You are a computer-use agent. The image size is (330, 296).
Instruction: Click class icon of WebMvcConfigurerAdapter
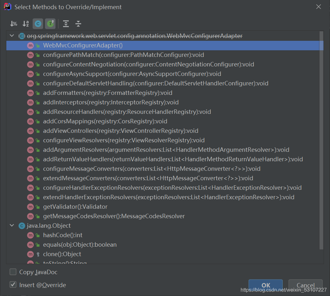(x=22, y=36)
